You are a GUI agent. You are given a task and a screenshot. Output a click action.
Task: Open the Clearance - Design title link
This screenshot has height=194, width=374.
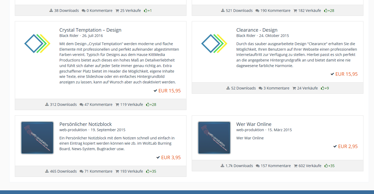(257, 30)
